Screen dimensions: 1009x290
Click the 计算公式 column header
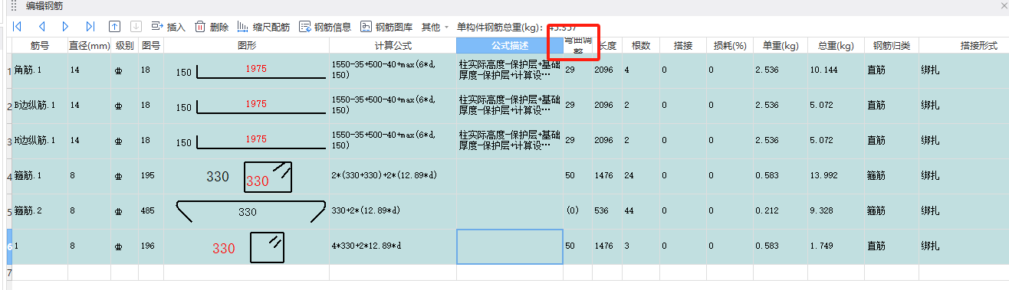(x=393, y=45)
